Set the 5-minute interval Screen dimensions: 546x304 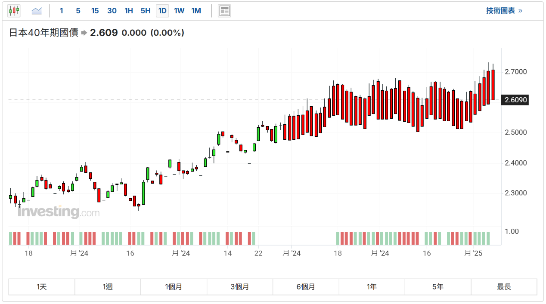click(78, 11)
